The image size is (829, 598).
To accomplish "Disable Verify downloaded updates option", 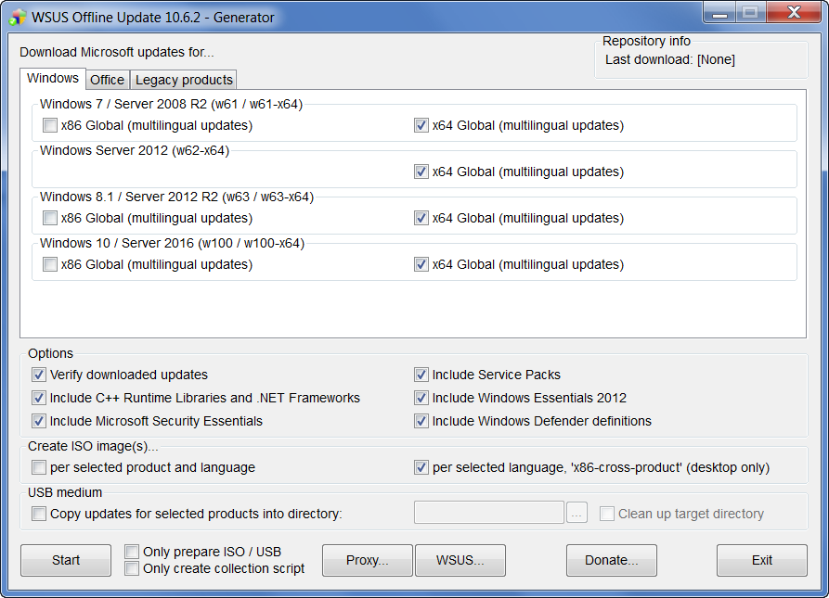I will (39, 375).
